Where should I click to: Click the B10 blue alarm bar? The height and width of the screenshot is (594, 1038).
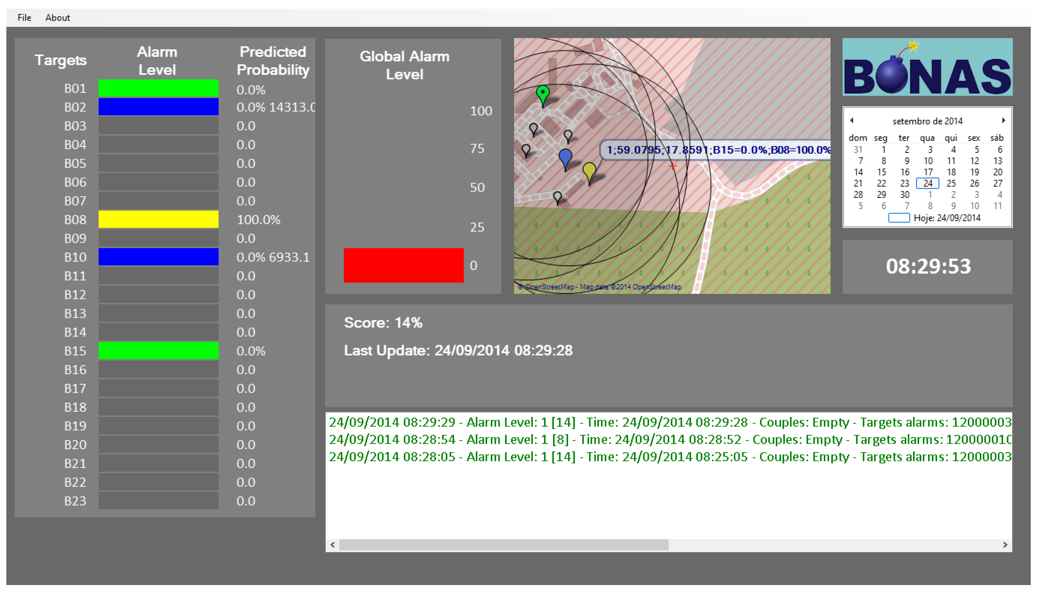click(158, 257)
